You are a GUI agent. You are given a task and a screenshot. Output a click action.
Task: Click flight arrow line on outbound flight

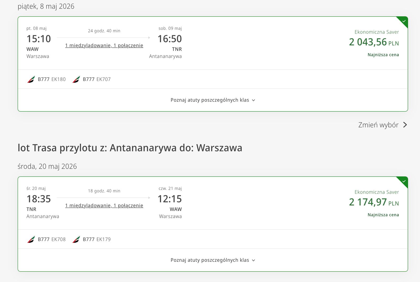tap(103, 38)
